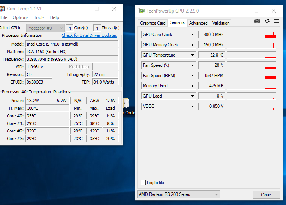
Task: Open the Core Temp File menu
Action: click(4, 17)
